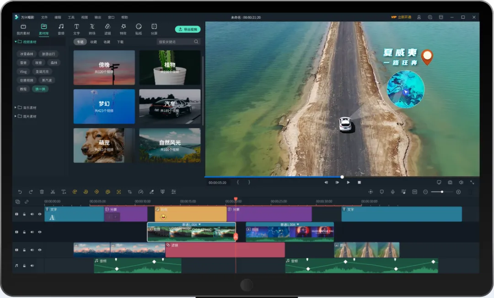
Task: Hide the top text track with eye icon
Action: pos(40,214)
